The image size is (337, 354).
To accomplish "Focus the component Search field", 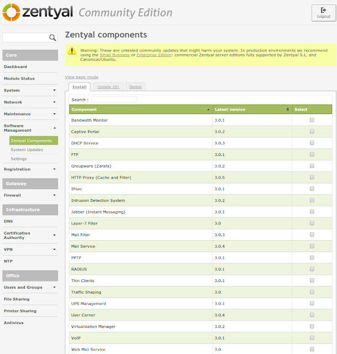I will coord(114,100).
